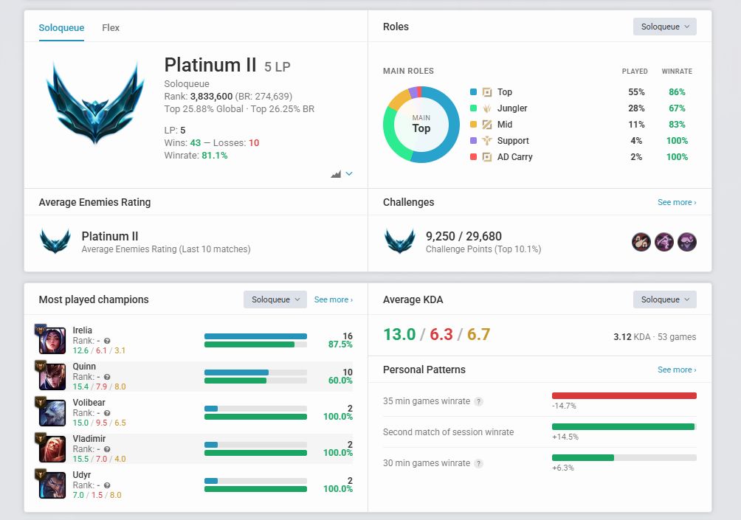
Task: Click the 35 min games winrate help icon
Action: 479,401
